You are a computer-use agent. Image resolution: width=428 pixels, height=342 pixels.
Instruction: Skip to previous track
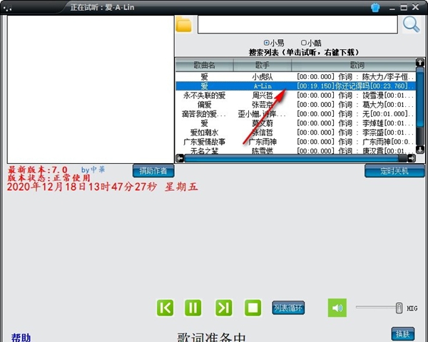(165, 308)
